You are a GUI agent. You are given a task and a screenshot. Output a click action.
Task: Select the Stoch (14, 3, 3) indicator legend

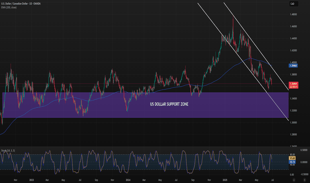(x=8, y=150)
